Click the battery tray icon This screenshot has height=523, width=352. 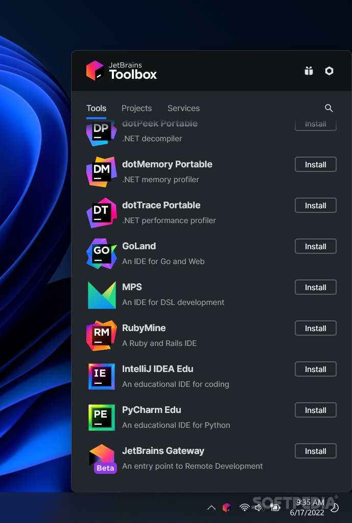tap(275, 508)
